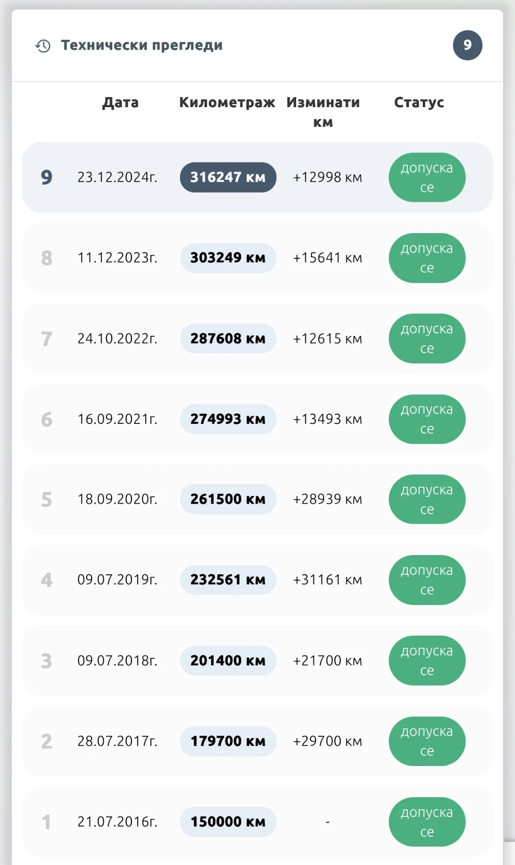Click the 287608 км mileage badge

pyautogui.click(x=228, y=339)
